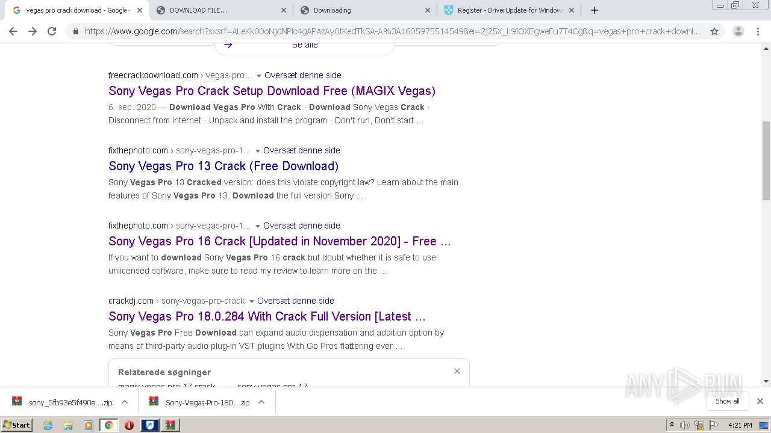The image size is (771, 433).
Task: Launch Internet Explorer from taskbar
Action: point(48,425)
